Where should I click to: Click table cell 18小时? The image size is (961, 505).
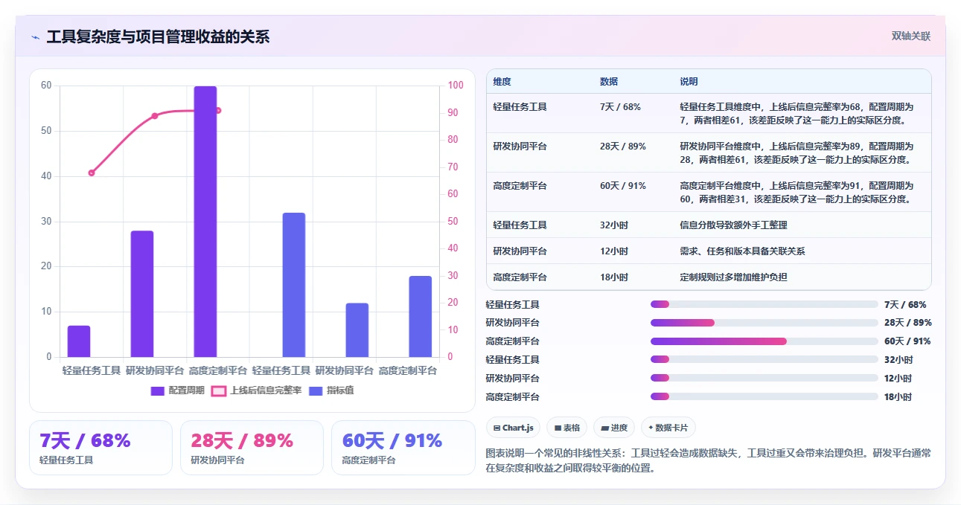[614, 277]
